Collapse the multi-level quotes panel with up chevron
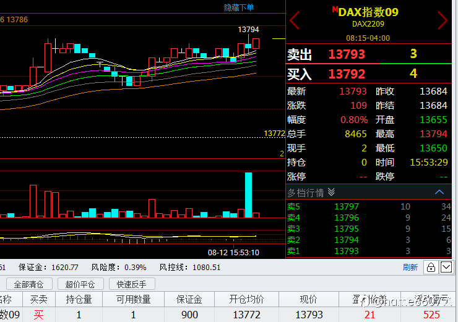Image resolution: width=458 pixels, height=322 pixels. (439, 192)
